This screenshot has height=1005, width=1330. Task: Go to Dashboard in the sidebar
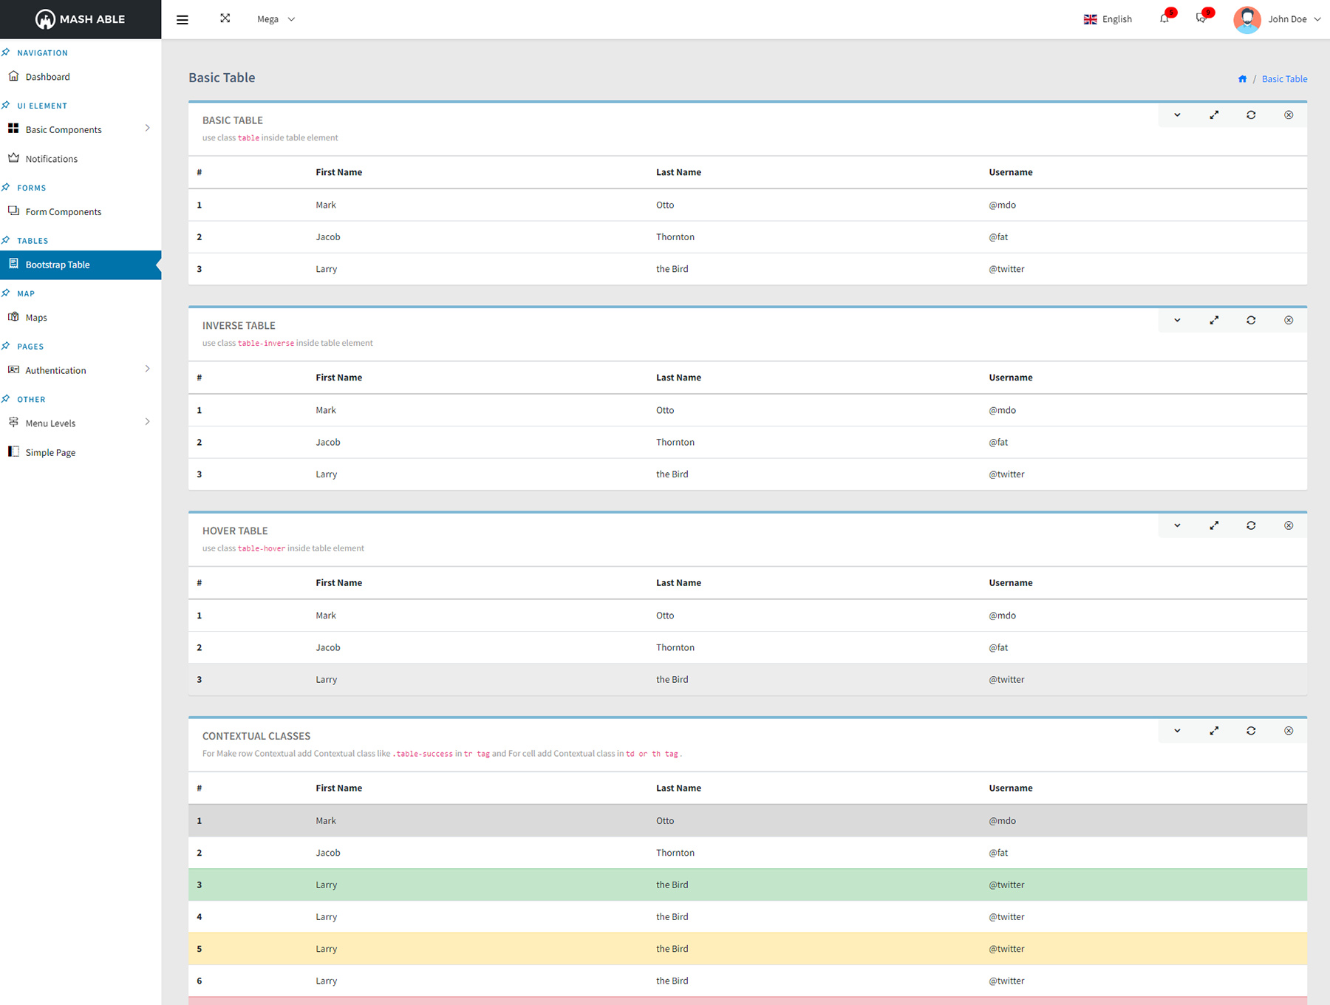[x=48, y=77]
